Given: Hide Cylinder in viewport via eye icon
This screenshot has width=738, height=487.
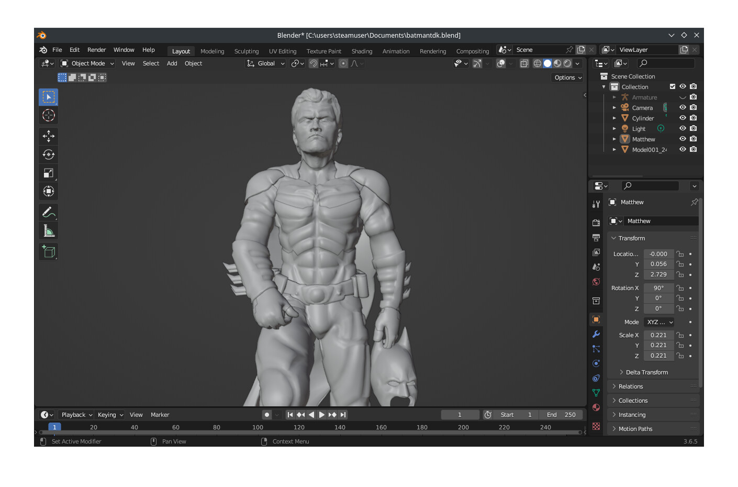Looking at the screenshot, I should coord(683,118).
